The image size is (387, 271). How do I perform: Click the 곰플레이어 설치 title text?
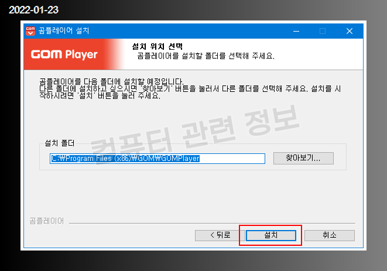click(64, 31)
